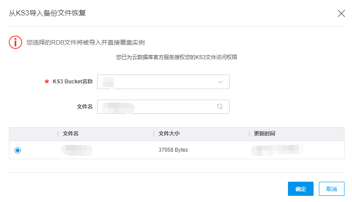
Task: Click the KS3 Bucket名称 field label
Action: pyautogui.click(x=73, y=82)
